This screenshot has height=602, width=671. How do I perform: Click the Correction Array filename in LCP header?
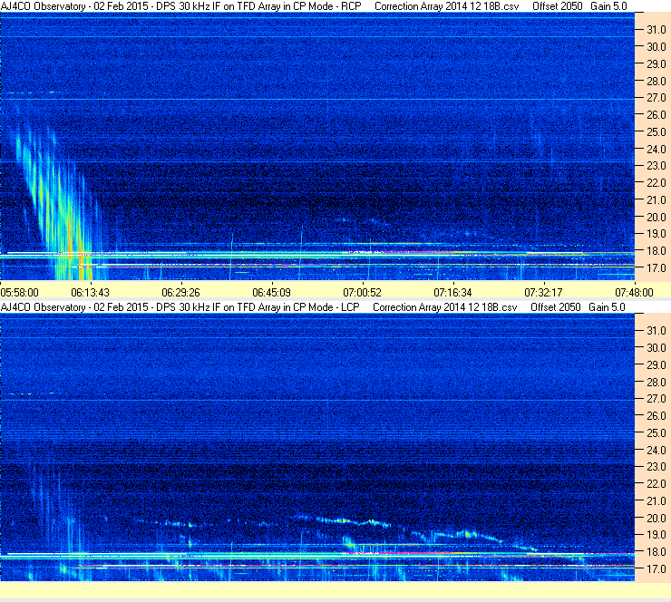444,307
